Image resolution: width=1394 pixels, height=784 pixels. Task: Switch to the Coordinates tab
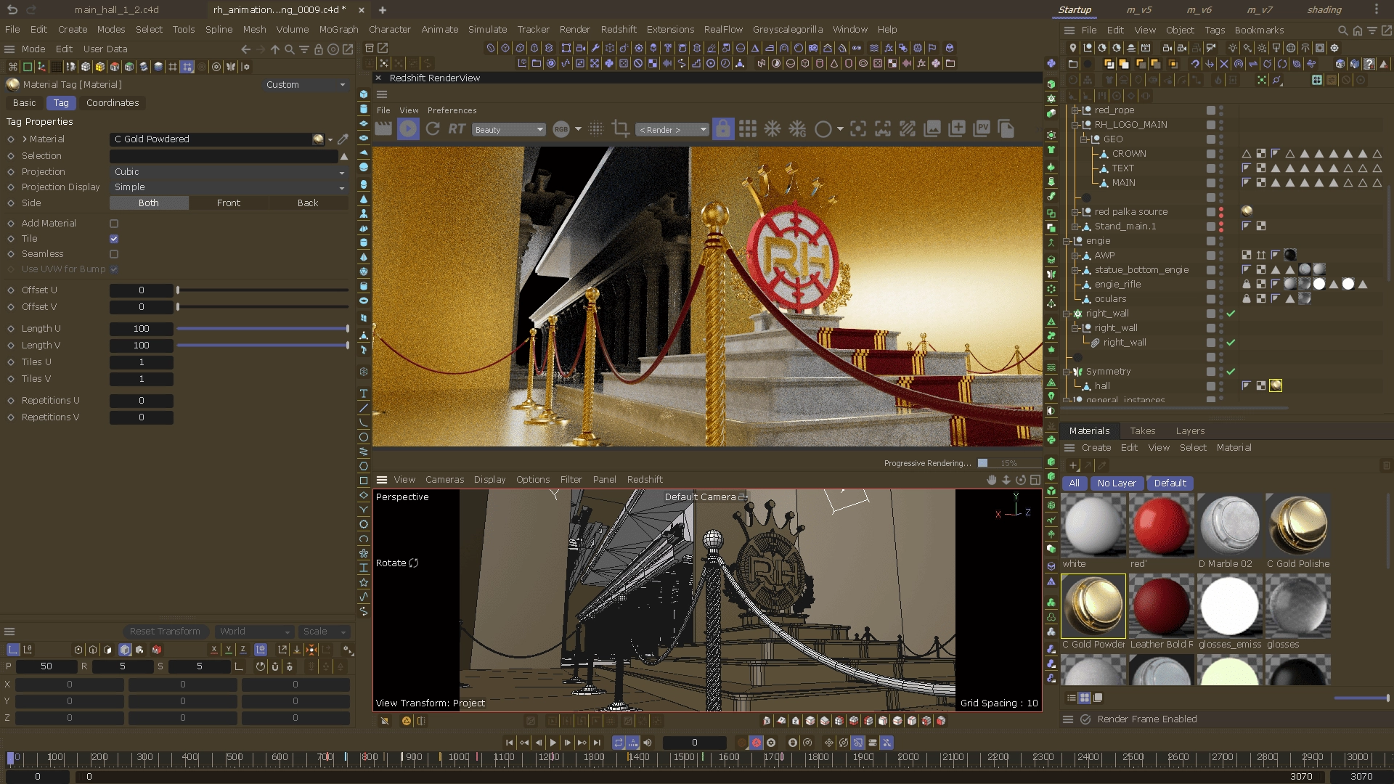tap(113, 103)
